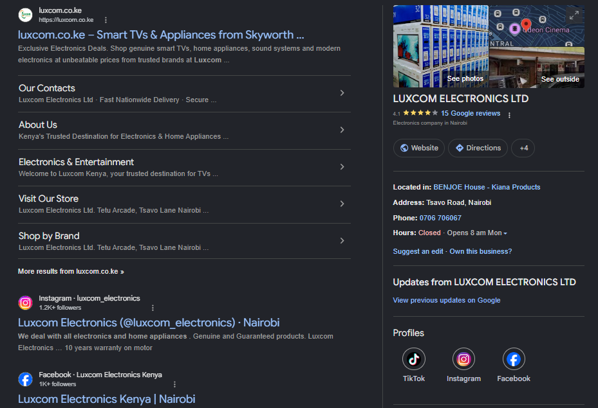Open options menu beside the luxcom.co.ke URL

point(106,20)
